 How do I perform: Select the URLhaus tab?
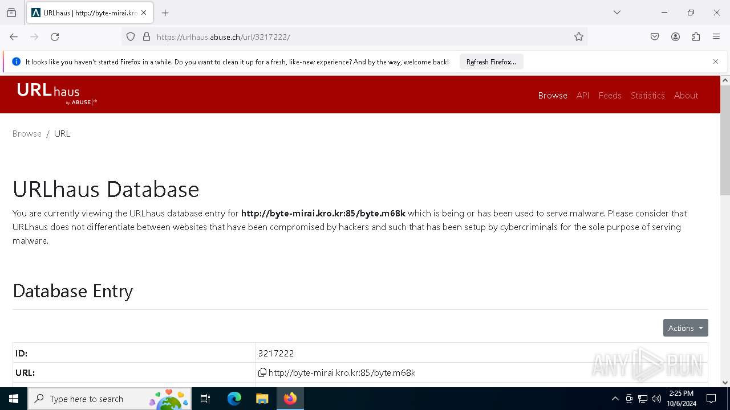tap(90, 13)
